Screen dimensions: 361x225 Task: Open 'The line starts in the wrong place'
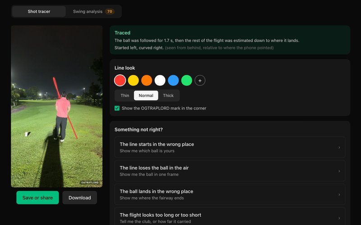point(230,147)
